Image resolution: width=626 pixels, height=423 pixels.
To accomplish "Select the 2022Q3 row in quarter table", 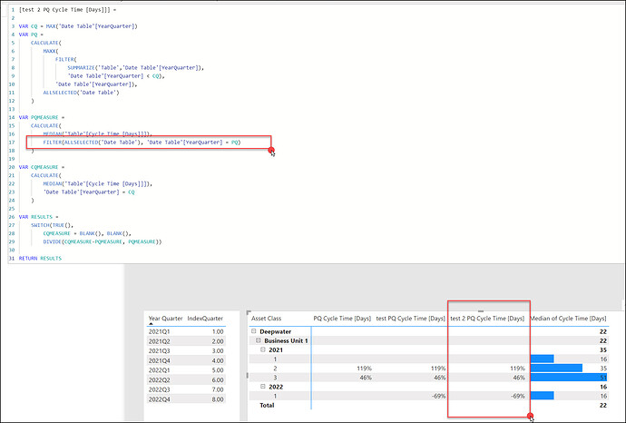I will [186, 389].
